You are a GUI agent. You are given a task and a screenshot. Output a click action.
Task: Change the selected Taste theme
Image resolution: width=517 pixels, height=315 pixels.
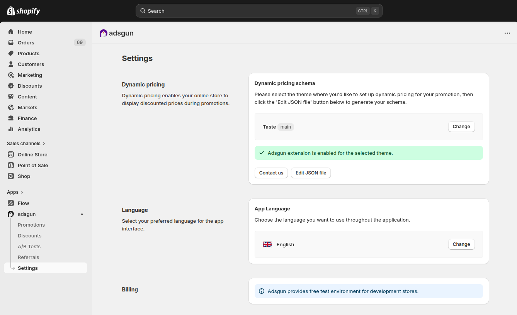pyautogui.click(x=461, y=127)
